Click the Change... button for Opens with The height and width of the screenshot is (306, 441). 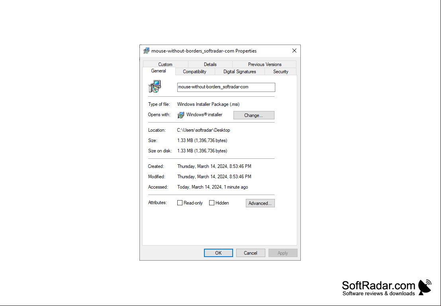coord(254,115)
